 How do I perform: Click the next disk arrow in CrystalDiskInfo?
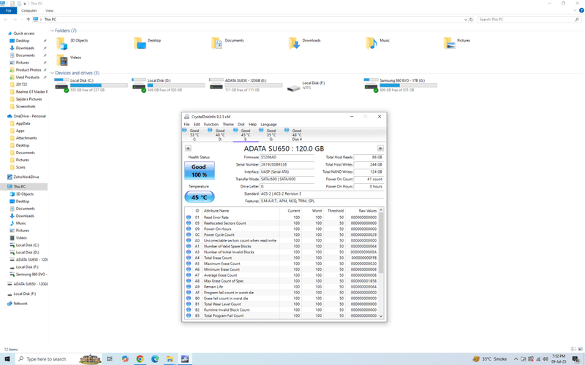(380, 148)
